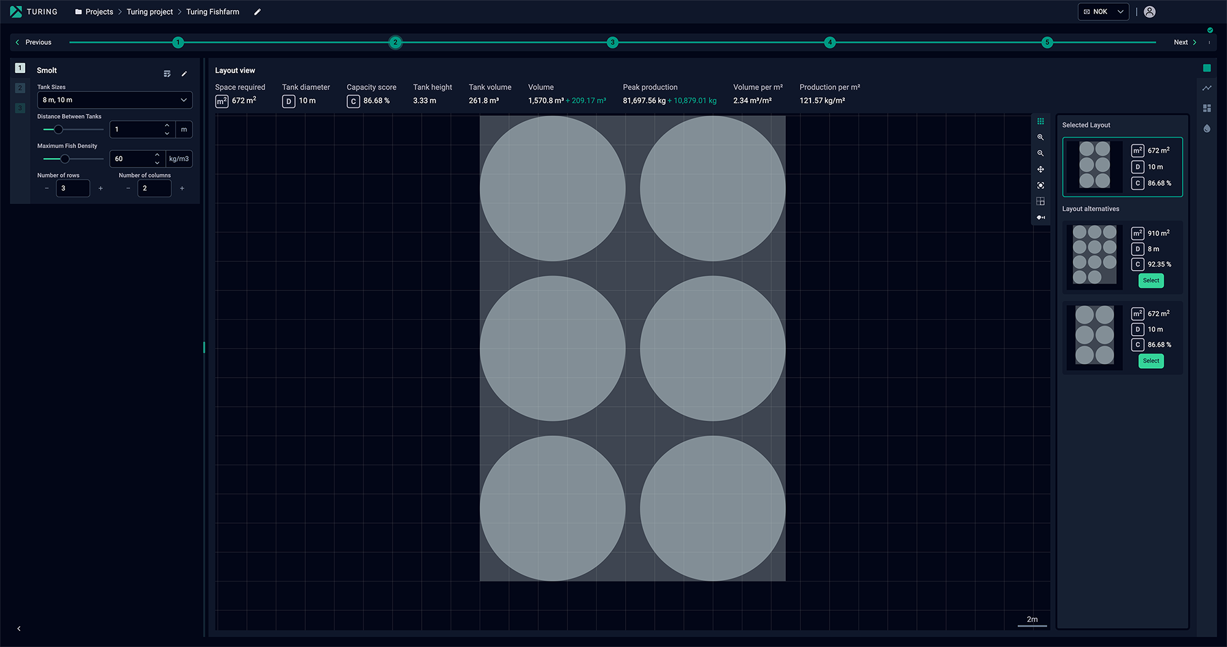Click the Next step button

click(x=1185, y=42)
